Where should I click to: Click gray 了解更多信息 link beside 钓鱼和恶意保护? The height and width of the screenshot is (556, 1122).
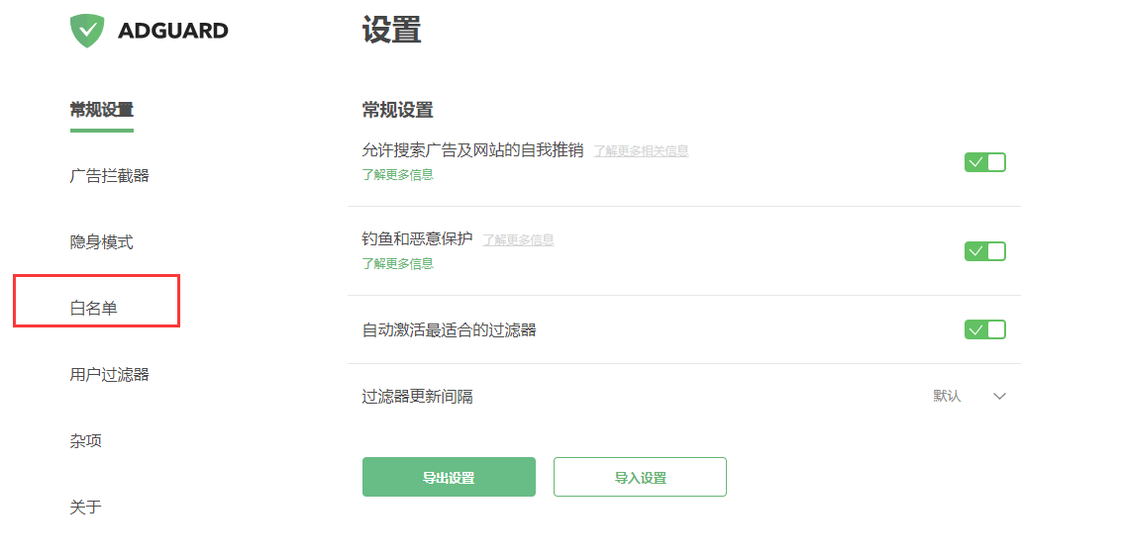518,240
